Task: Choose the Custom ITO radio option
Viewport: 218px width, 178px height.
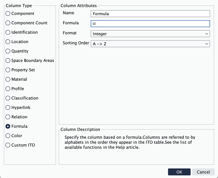Action: (x=8, y=145)
